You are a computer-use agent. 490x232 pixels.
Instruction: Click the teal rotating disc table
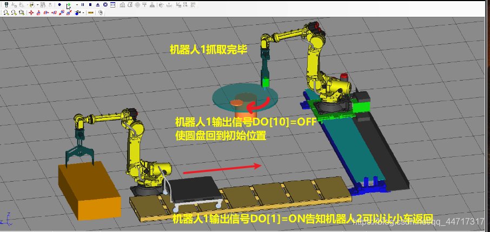click(244, 98)
